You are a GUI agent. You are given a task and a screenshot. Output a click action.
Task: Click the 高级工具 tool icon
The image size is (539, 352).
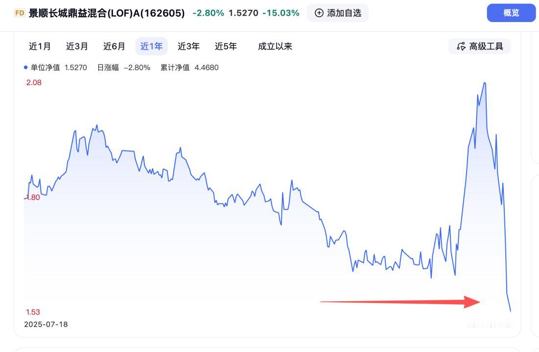(461, 46)
